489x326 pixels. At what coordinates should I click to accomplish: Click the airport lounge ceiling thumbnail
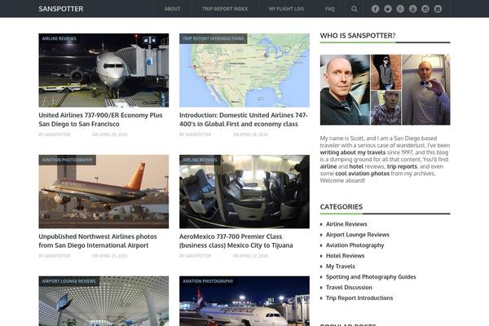[x=104, y=301]
